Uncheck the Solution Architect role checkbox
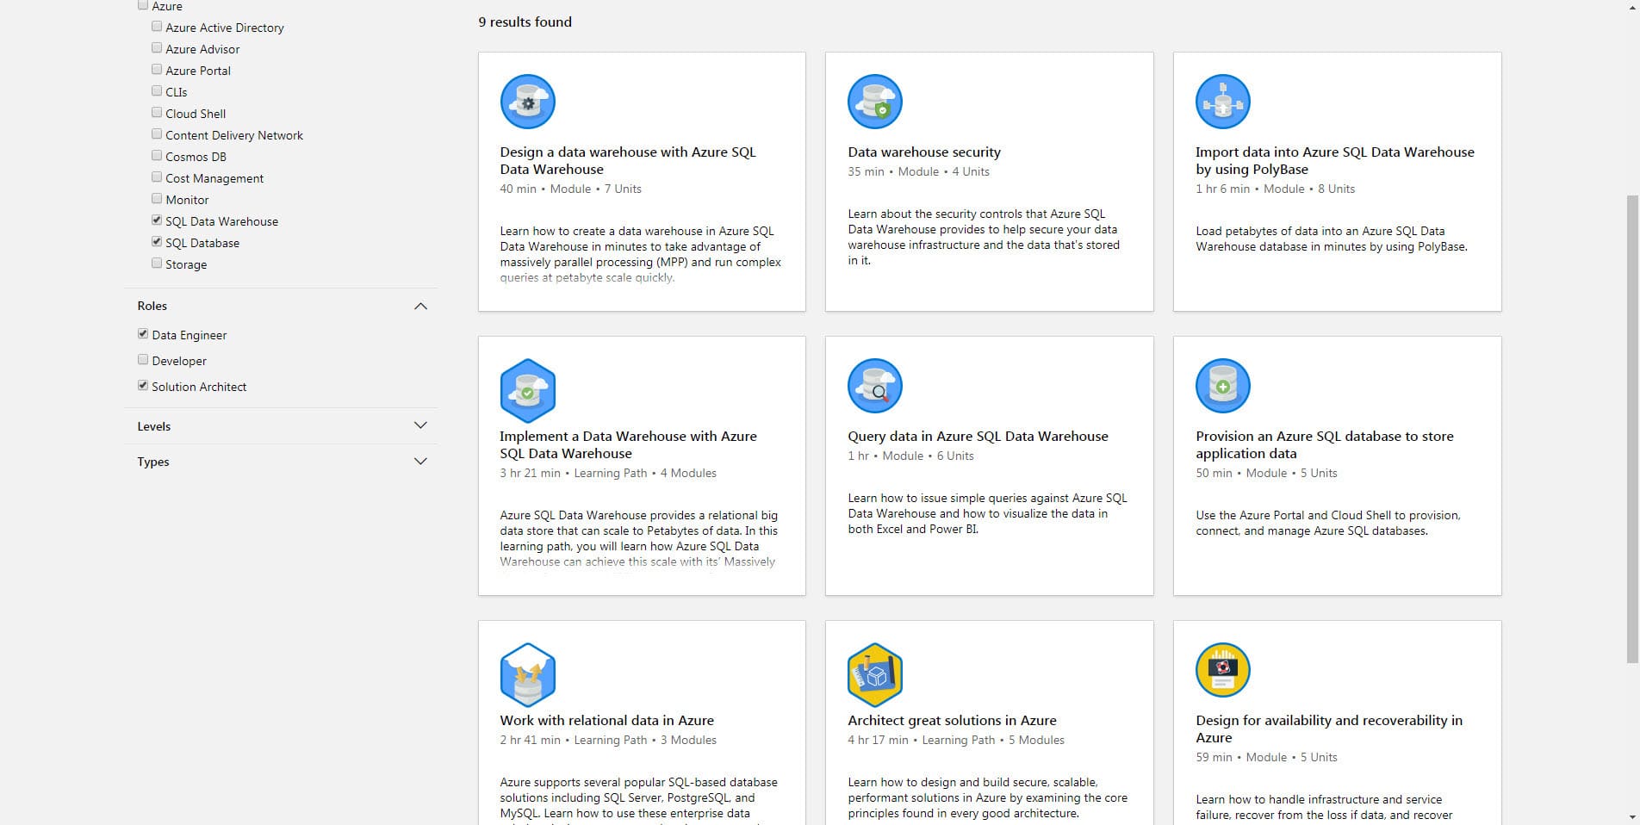The height and width of the screenshot is (825, 1640). (143, 386)
